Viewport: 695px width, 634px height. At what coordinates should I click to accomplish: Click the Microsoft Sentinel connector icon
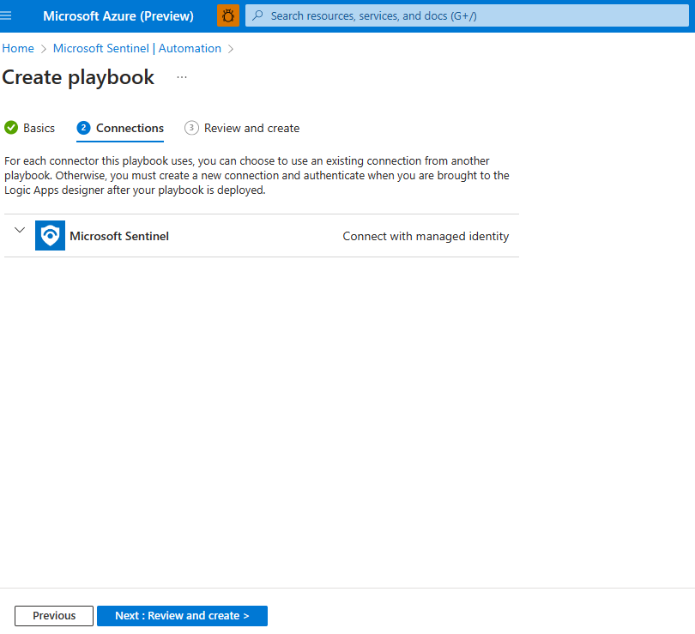[x=49, y=235]
